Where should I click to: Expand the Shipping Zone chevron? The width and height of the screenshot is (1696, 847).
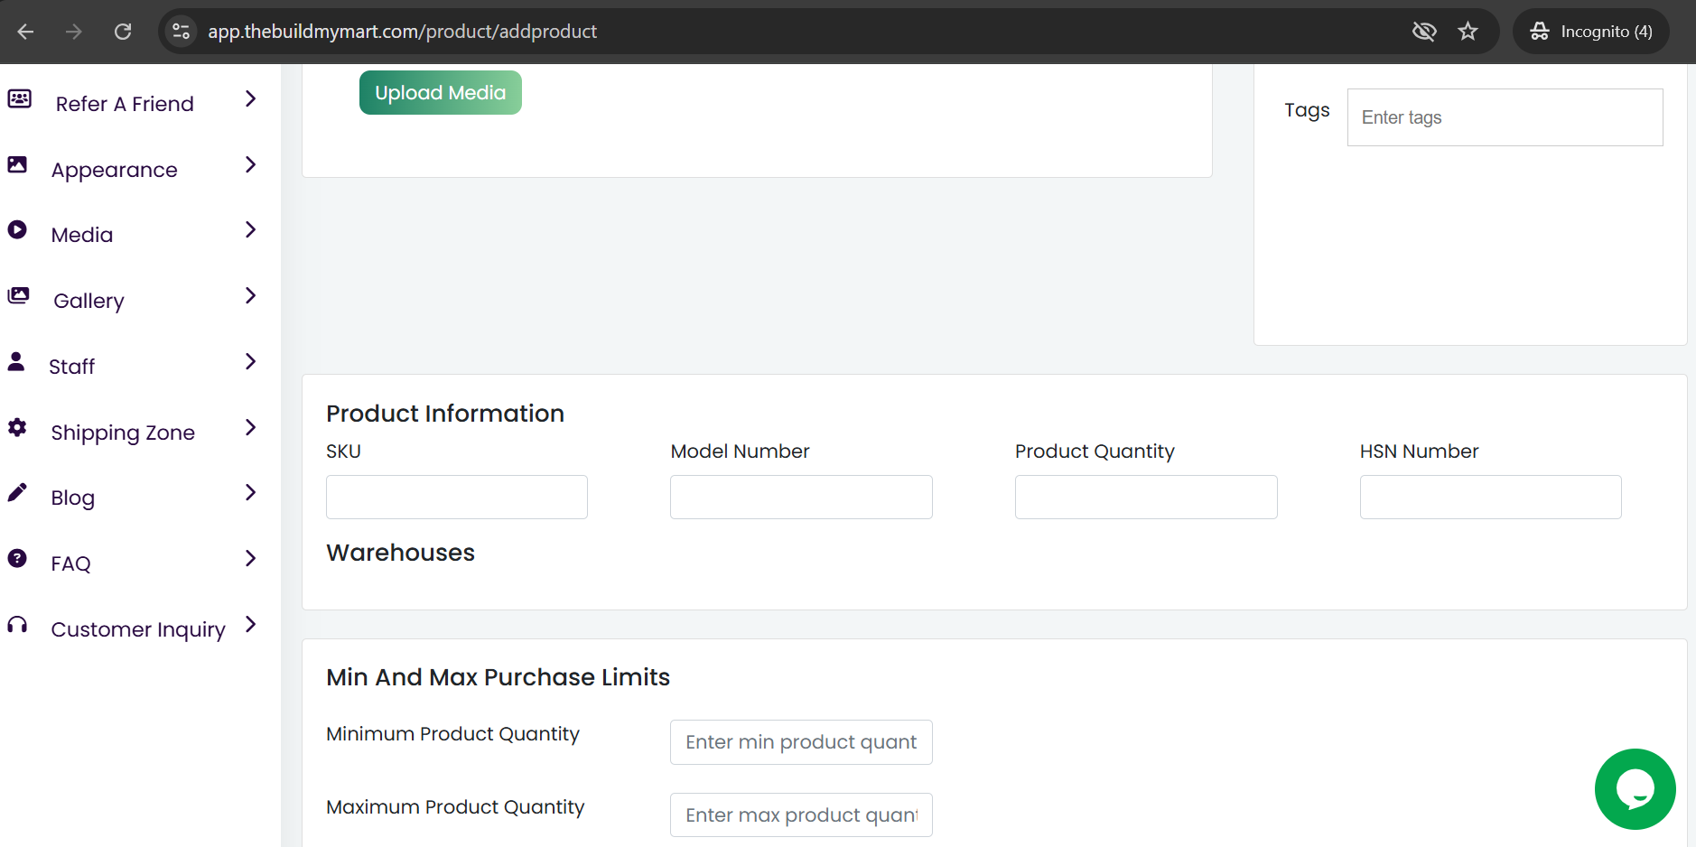pyautogui.click(x=251, y=427)
